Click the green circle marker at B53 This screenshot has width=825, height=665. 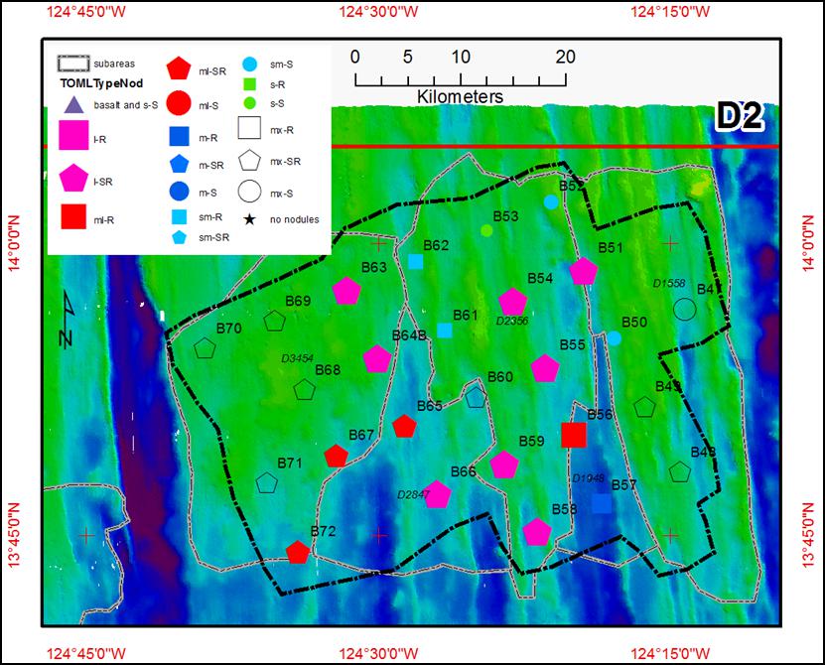(x=486, y=230)
